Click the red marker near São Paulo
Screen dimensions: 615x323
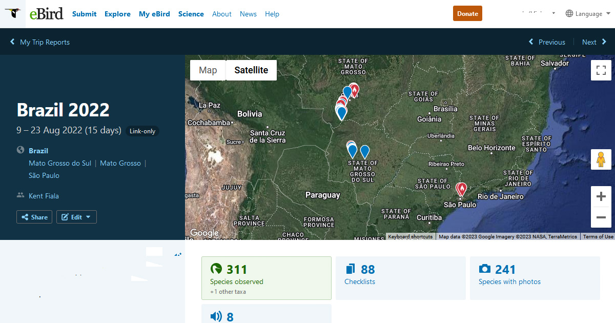click(x=461, y=189)
